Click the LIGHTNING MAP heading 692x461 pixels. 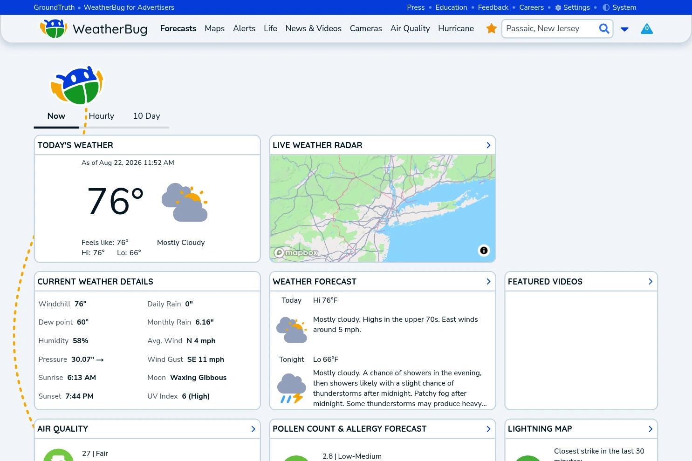tap(540, 429)
